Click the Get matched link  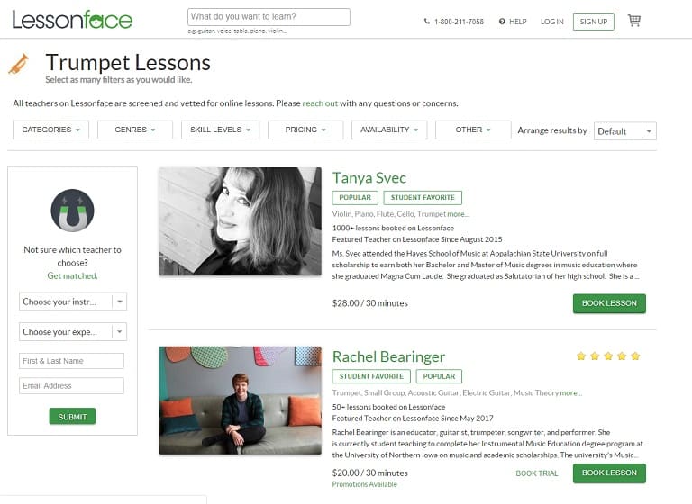(x=72, y=275)
